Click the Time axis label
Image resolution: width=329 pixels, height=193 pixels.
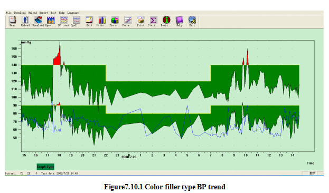(x=311, y=163)
